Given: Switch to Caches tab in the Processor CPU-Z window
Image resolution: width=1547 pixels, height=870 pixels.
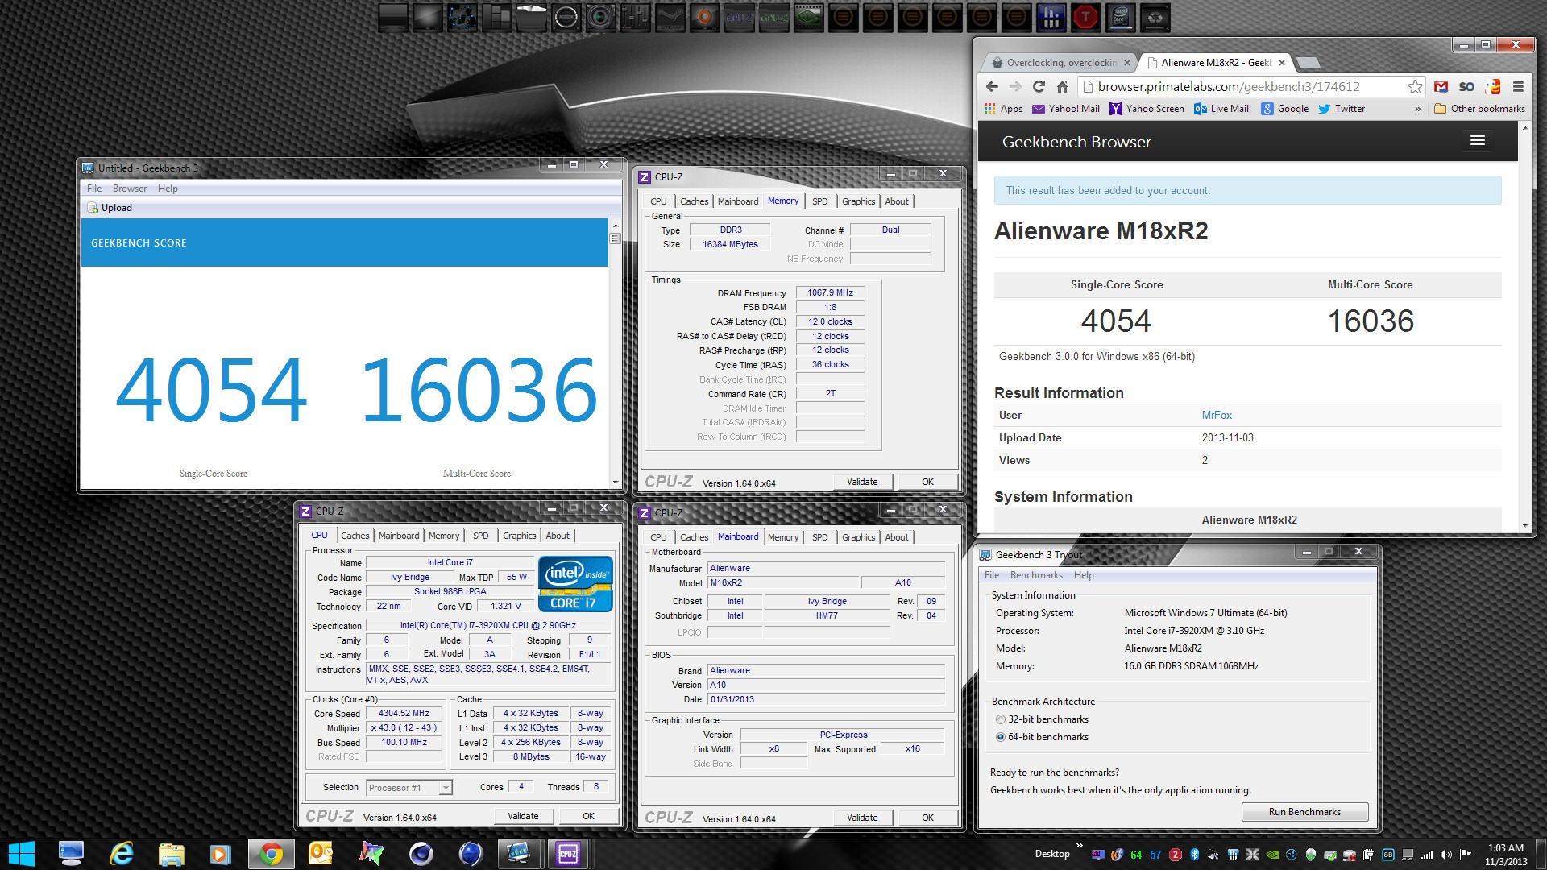Looking at the screenshot, I should pyautogui.click(x=355, y=536).
